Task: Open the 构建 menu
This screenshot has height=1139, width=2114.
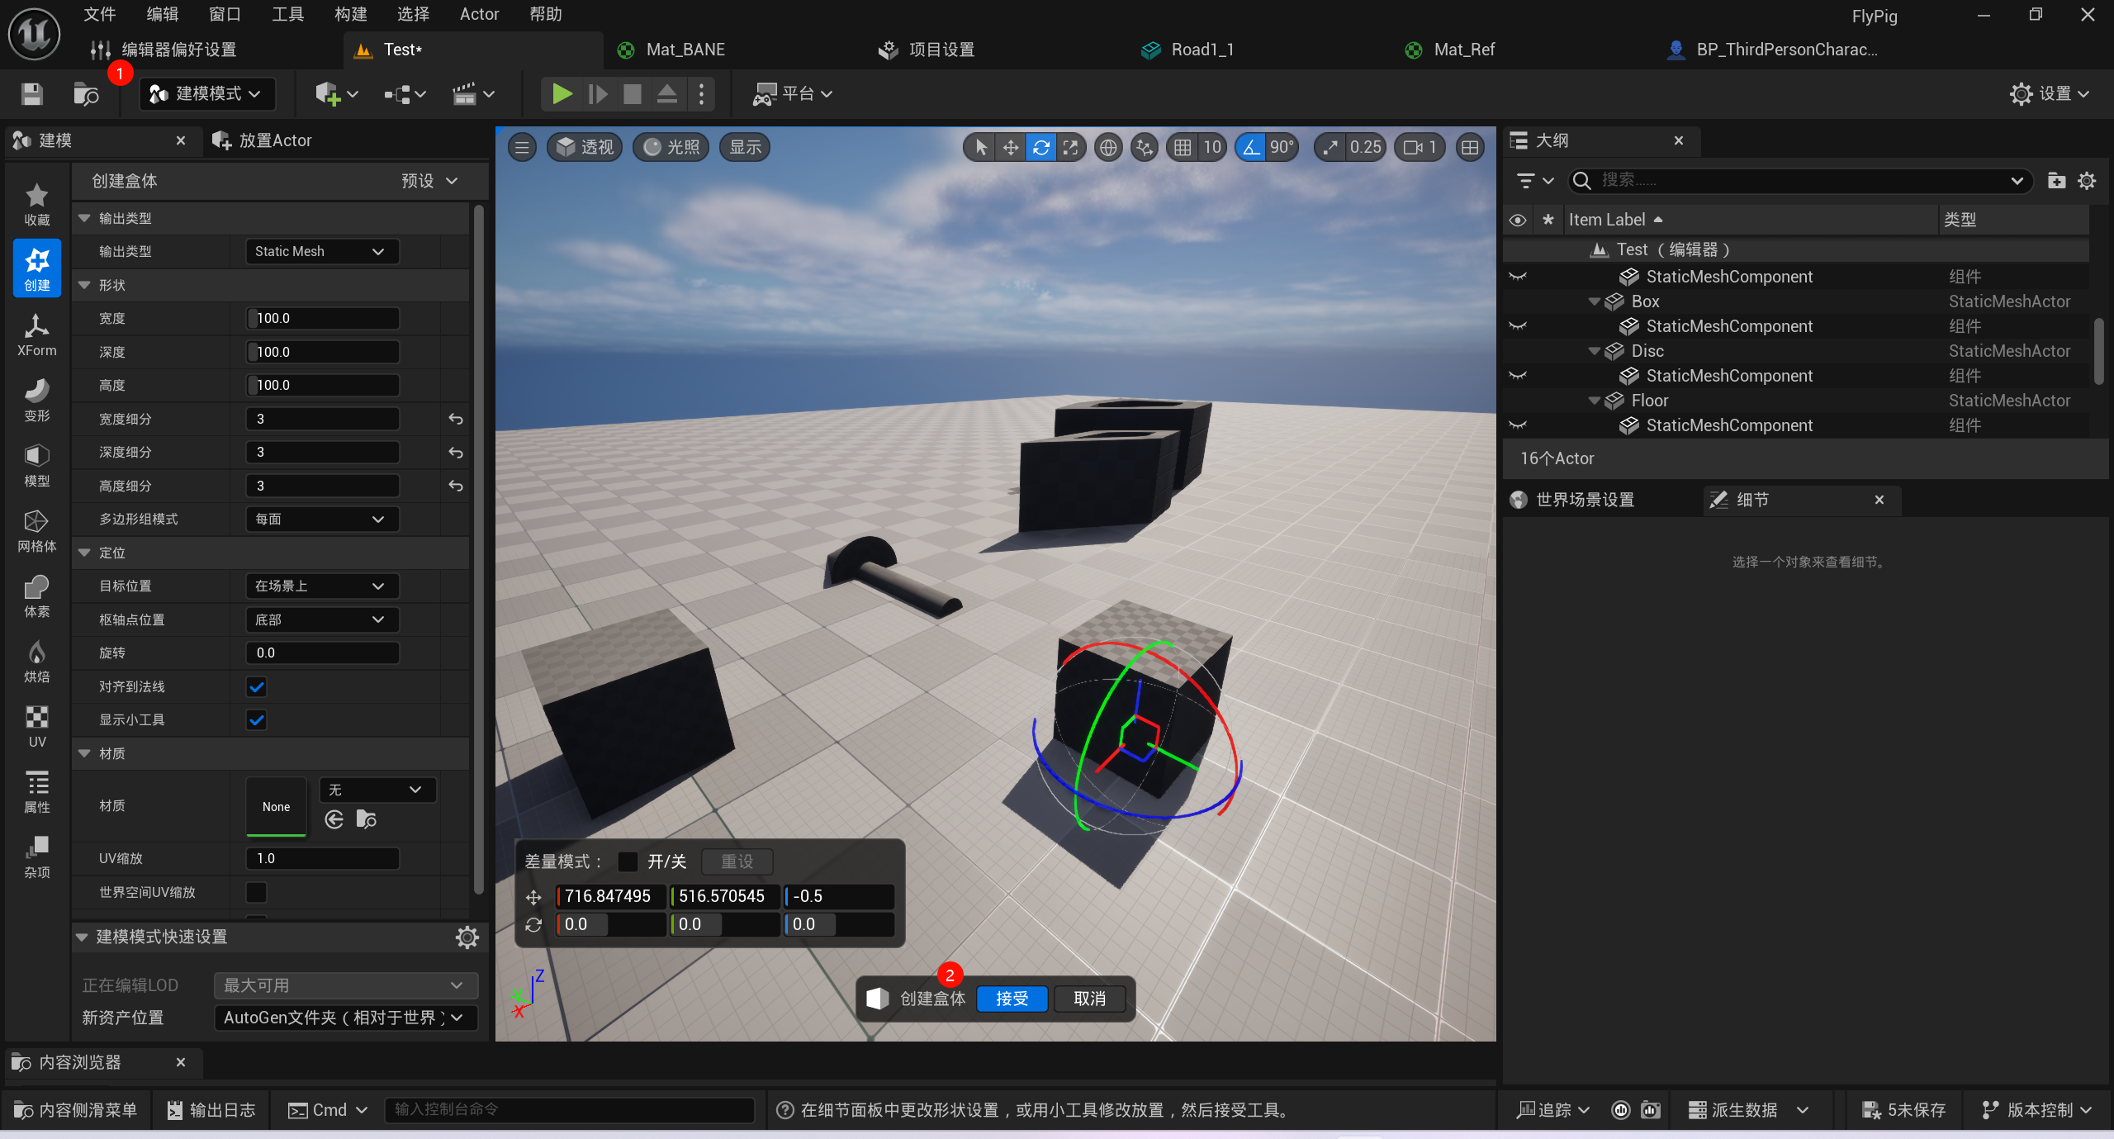Action: (350, 14)
